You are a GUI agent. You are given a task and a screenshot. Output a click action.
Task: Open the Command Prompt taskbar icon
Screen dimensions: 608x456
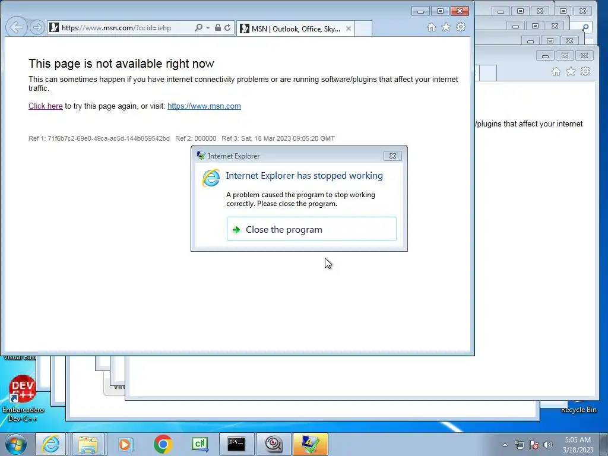236,444
